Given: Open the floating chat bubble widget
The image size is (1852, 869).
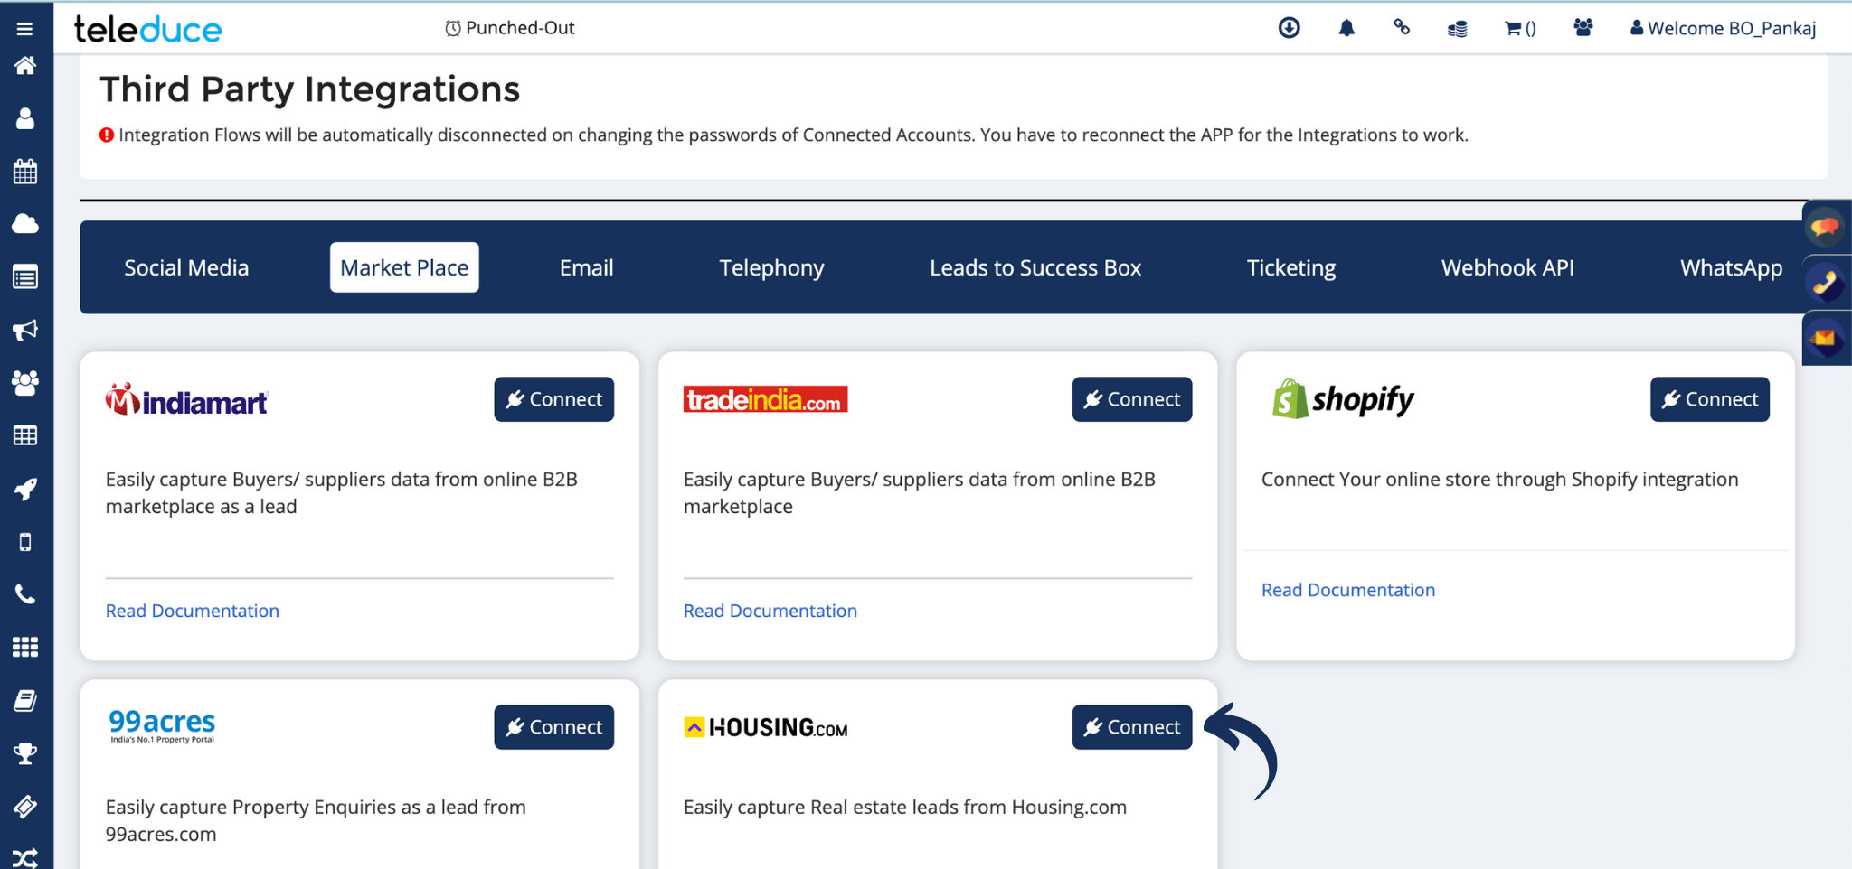Looking at the screenshot, I should click(1825, 226).
